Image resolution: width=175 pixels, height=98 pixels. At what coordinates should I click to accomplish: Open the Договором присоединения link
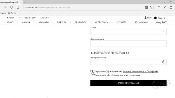[x=126, y=75]
